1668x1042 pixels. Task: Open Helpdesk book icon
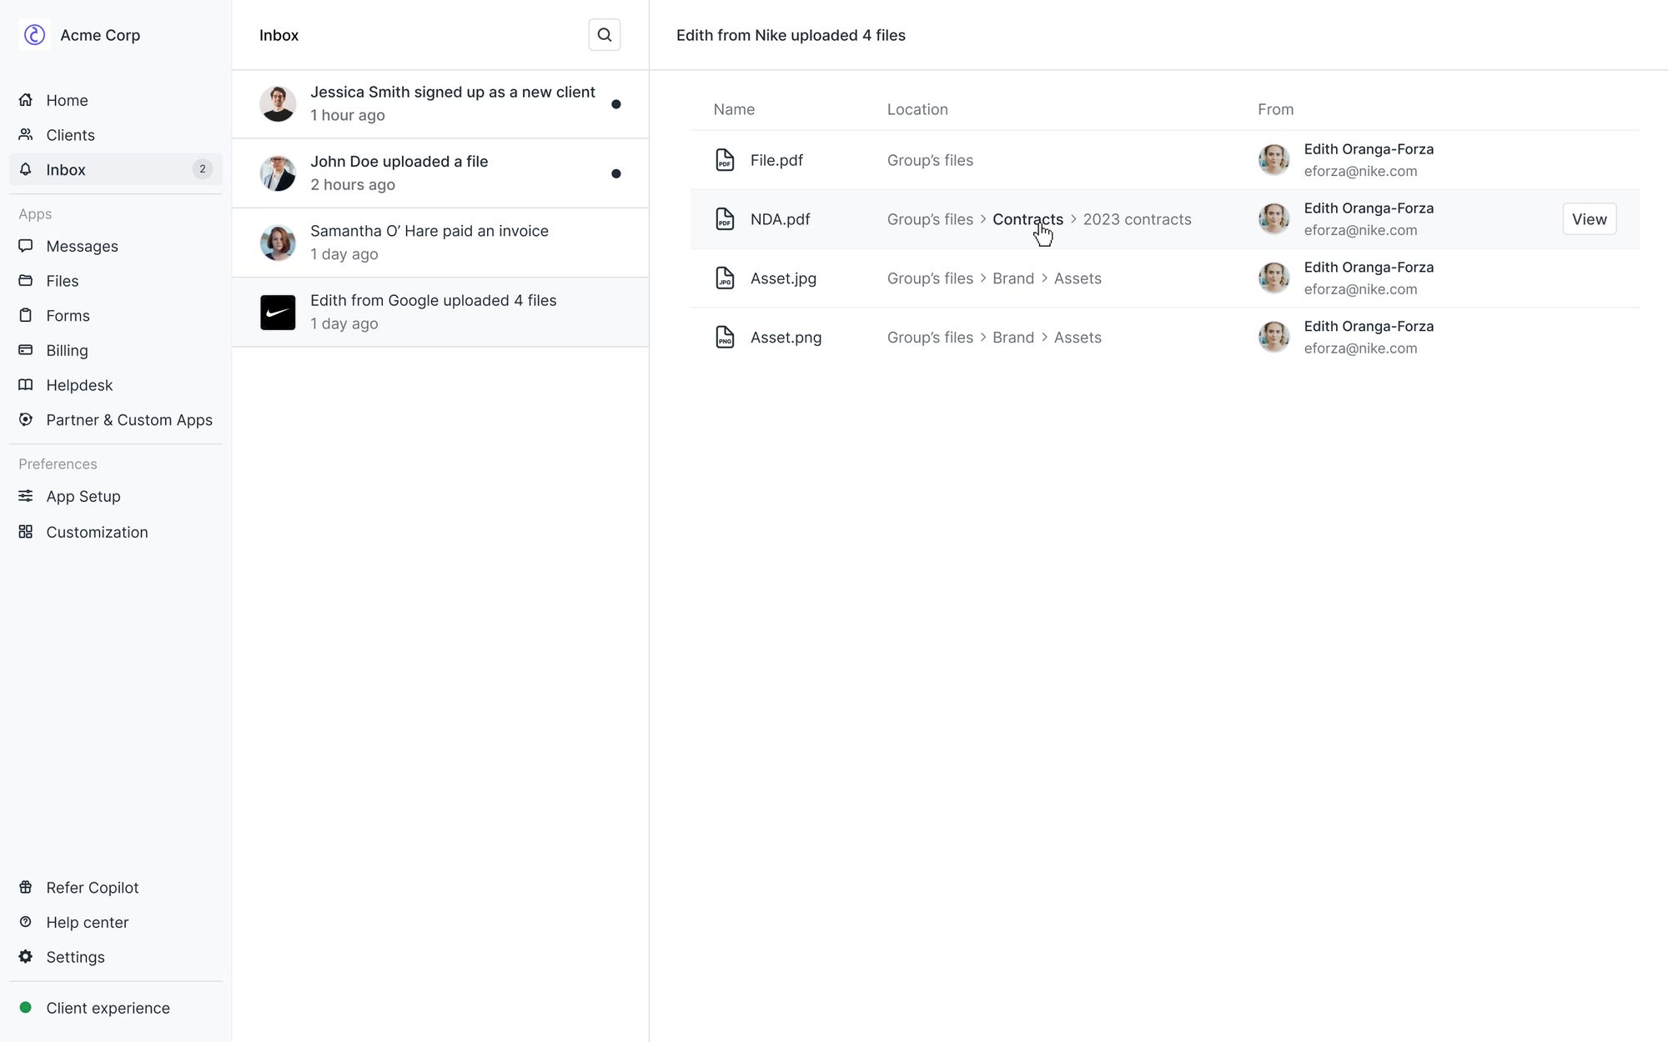[x=26, y=385]
